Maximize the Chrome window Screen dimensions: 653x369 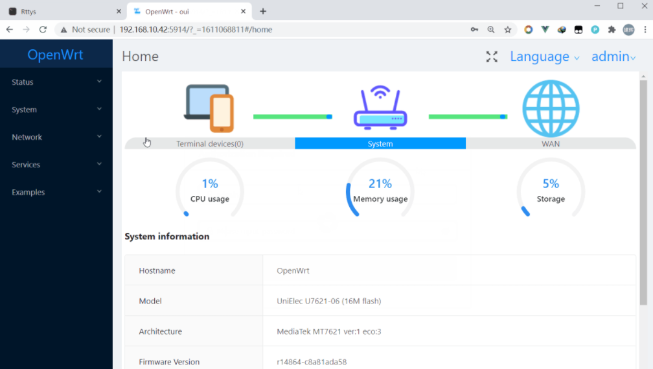[x=621, y=6]
